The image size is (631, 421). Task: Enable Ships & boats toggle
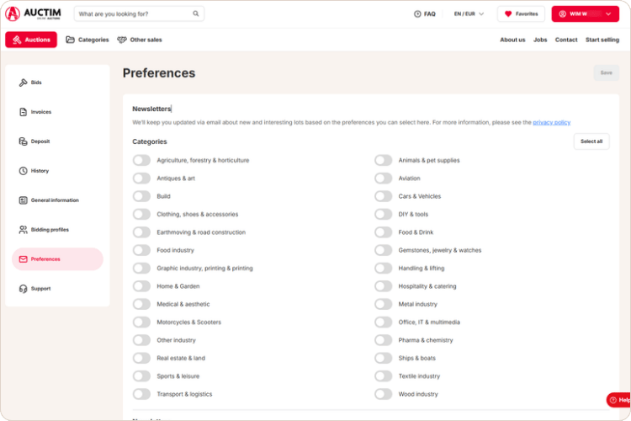point(383,358)
